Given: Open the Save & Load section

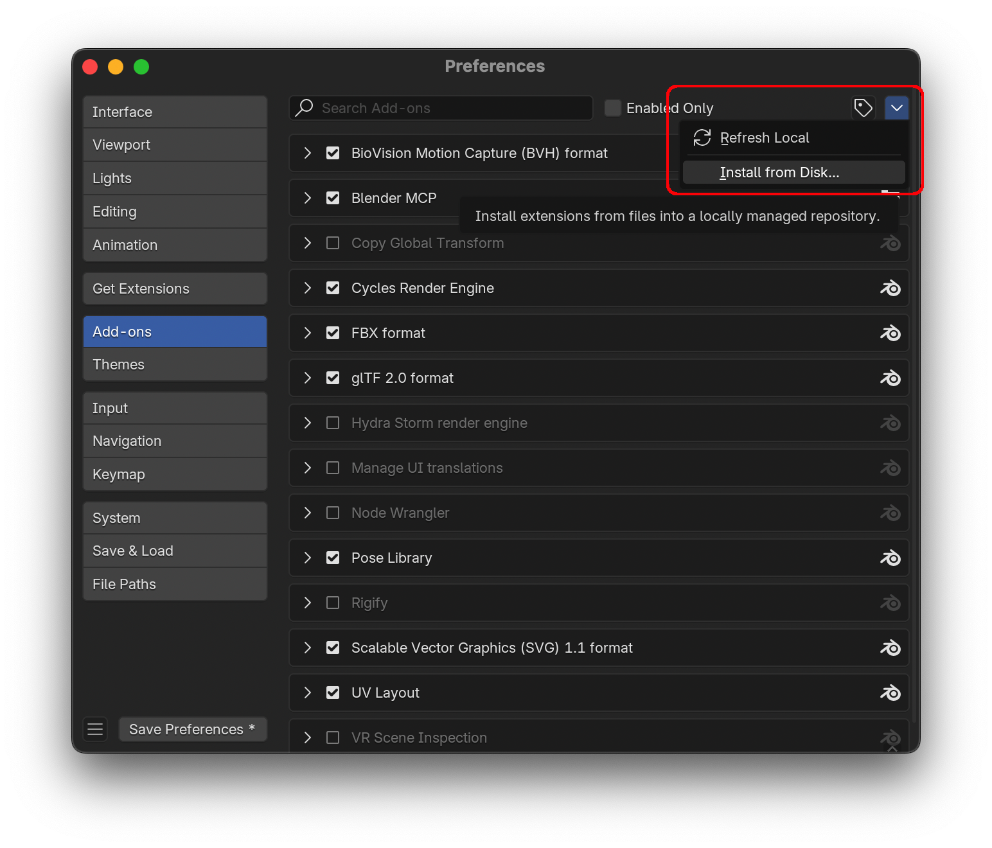Looking at the screenshot, I should [175, 551].
